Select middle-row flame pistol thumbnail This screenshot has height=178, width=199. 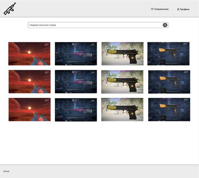pyautogui.click(x=169, y=82)
